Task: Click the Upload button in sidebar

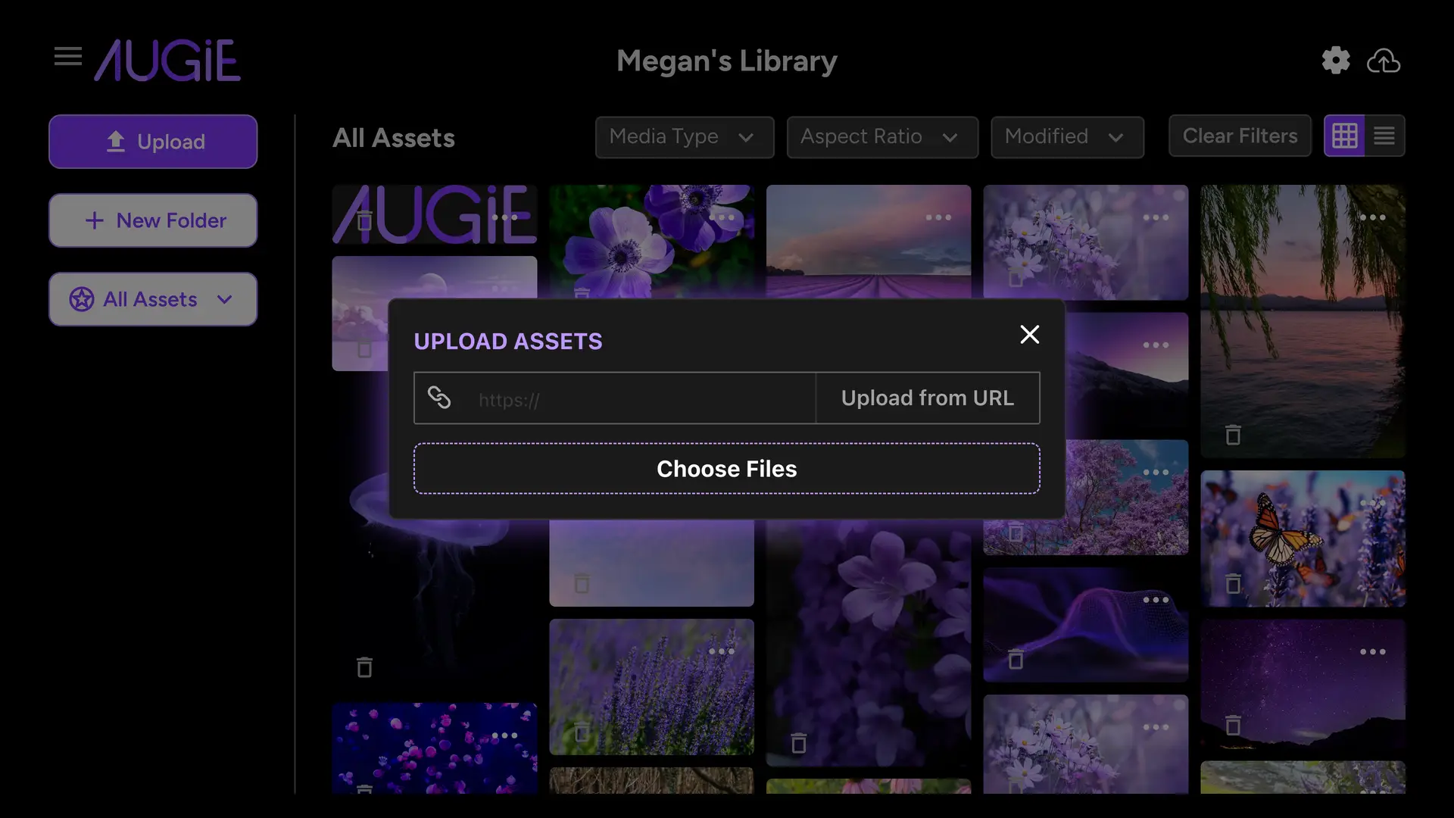Action: click(151, 141)
